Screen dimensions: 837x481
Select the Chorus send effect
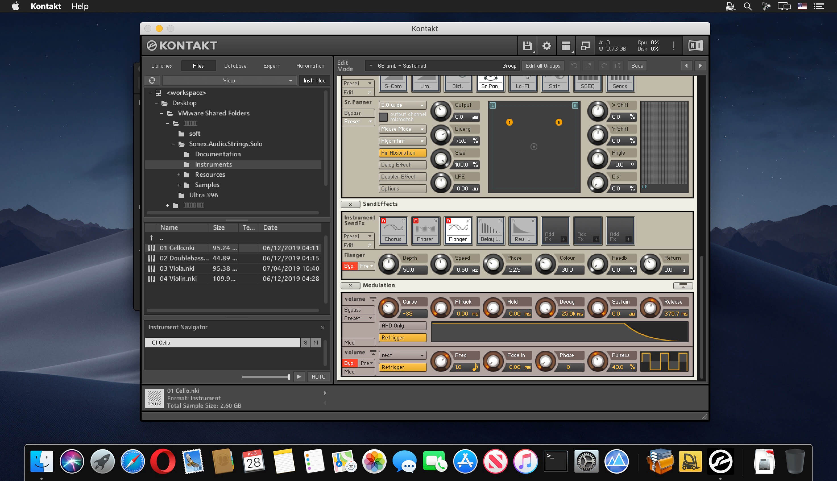[x=393, y=231]
